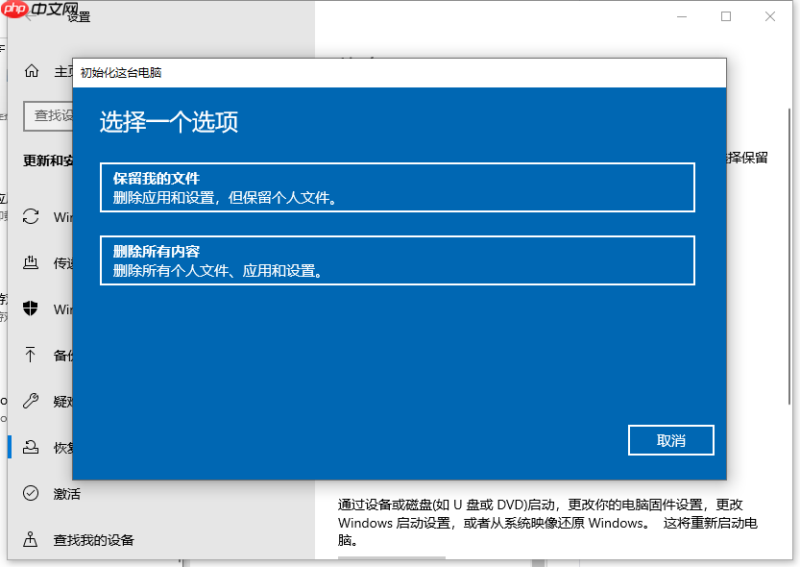Click the 恢复 sidebar icon
Viewport: 800px width, 567px height.
click(31, 447)
